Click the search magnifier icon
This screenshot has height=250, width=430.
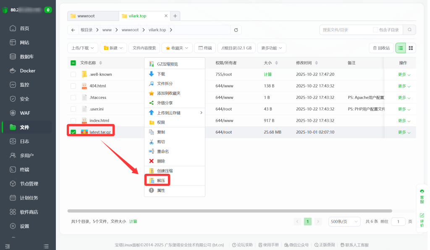click(x=409, y=30)
